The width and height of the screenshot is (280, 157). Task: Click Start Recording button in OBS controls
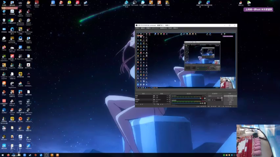click(x=231, y=98)
